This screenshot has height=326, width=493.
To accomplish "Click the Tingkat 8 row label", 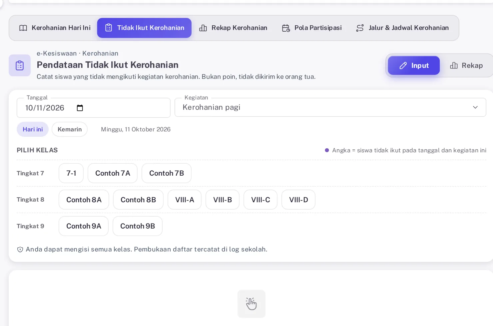I will [30, 200].
